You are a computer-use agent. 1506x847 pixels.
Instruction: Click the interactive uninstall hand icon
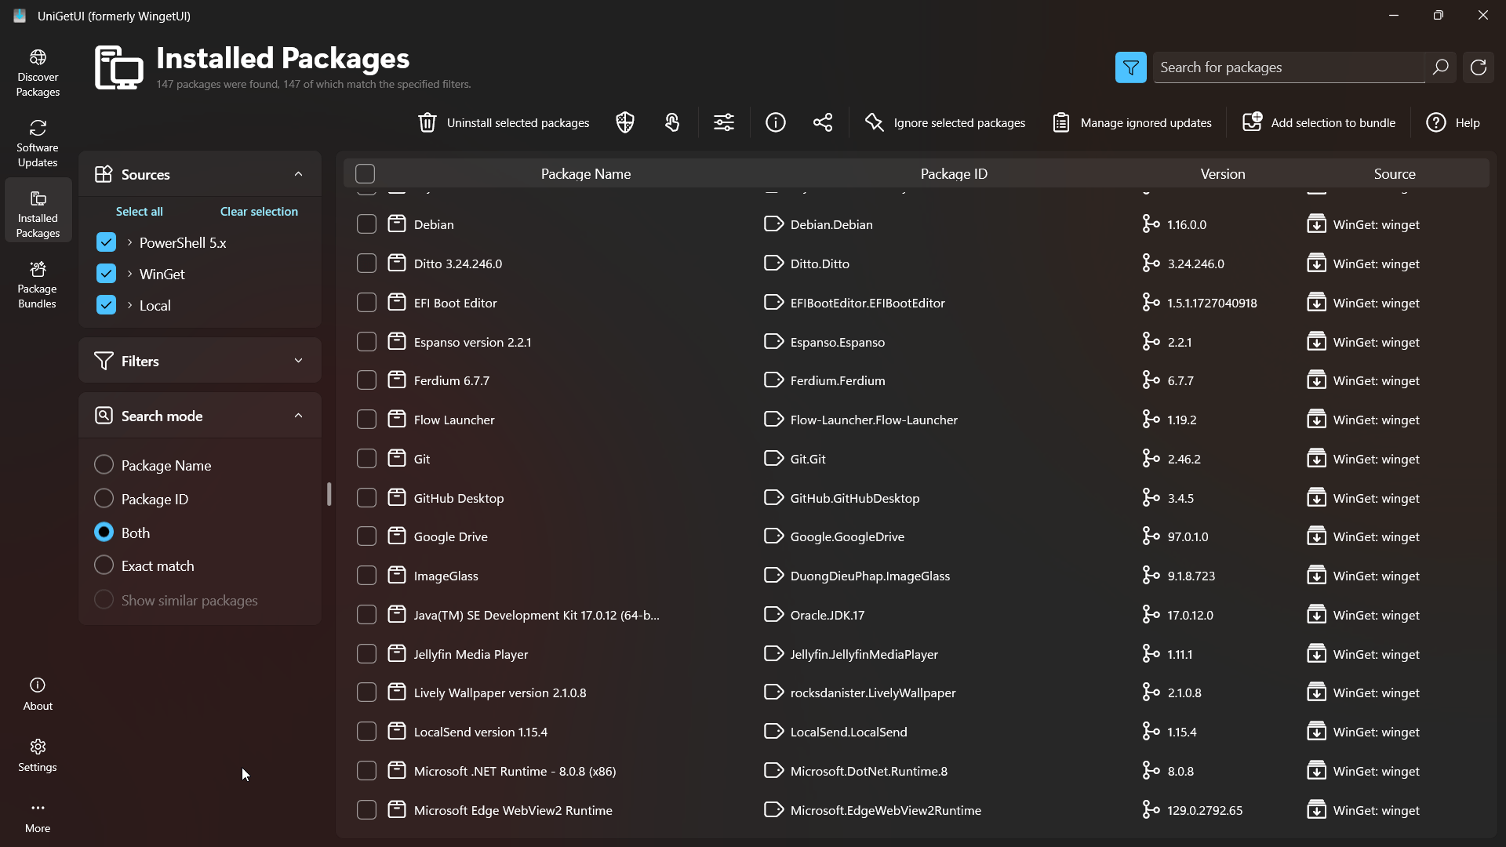(x=672, y=122)
